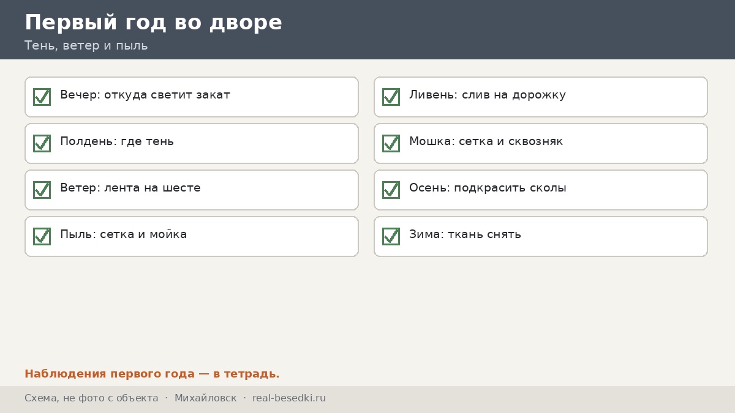This screenshot has height=413, width=735.
Task: Open the real-besedki.ru link in footer
Action: pos(289,398)
